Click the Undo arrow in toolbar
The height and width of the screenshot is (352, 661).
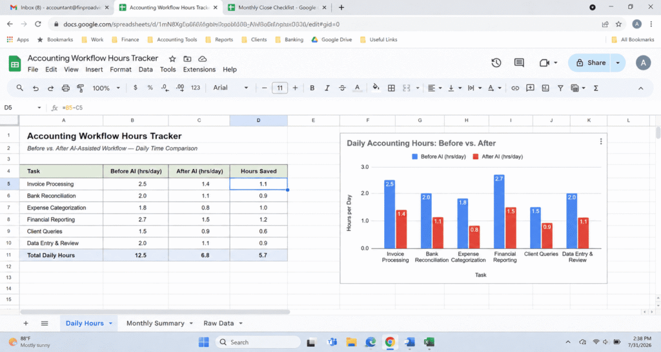36,88
